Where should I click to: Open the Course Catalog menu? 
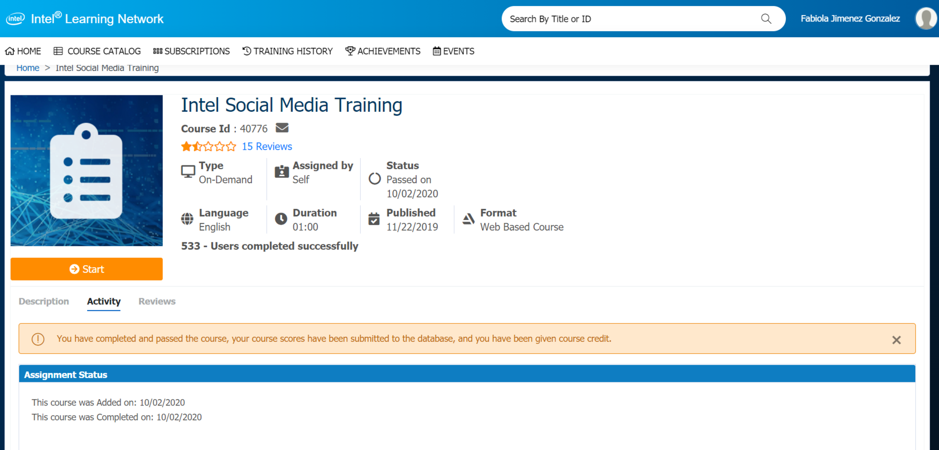click(97, 51)
